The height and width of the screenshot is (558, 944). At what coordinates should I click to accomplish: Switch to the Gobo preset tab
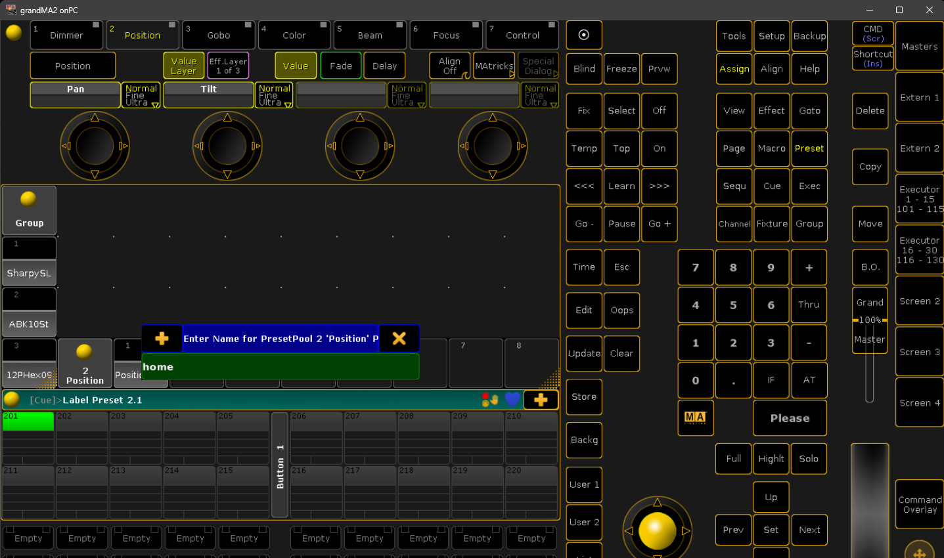coord(218,35)
